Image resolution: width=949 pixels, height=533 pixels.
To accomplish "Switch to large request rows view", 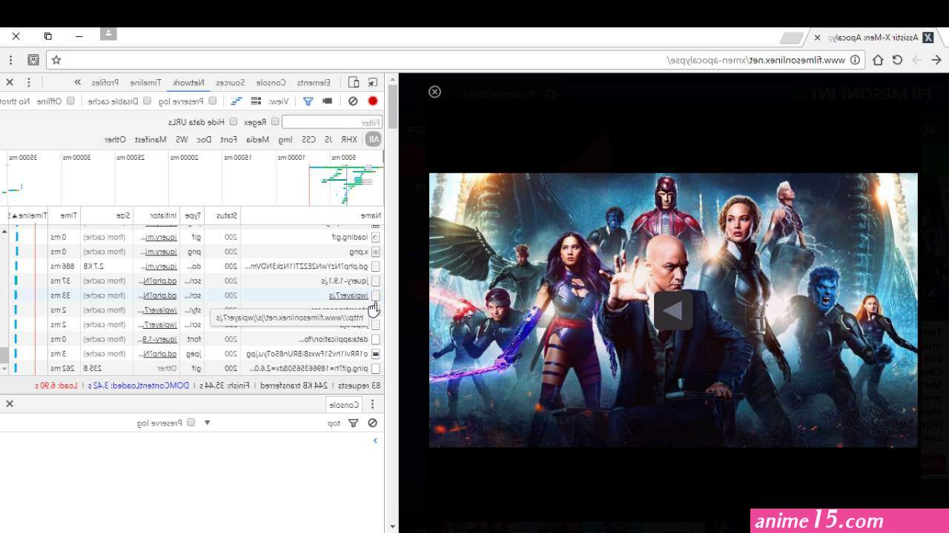I will tap(256, 101).
